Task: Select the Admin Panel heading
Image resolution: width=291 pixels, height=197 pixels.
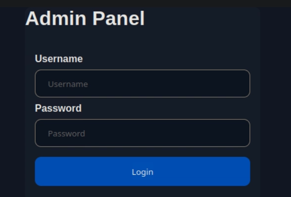Action: tap(85, 18)
